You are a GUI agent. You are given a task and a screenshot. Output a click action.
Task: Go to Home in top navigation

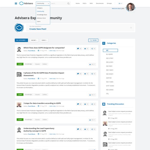[78, 3]
